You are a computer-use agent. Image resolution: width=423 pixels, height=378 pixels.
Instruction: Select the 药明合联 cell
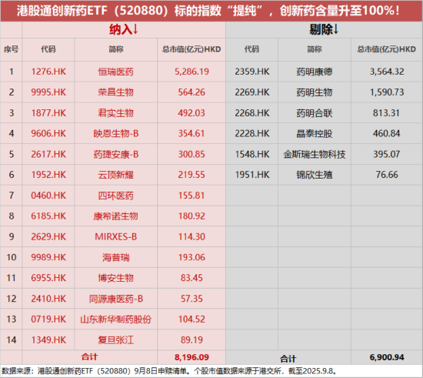[x=315, y=113]
